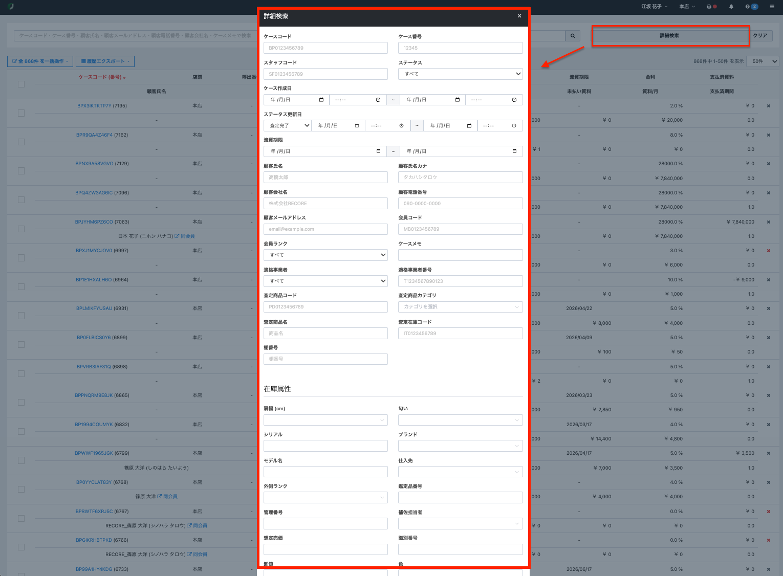Screen dimensions: 783x576
Task: Click the red X icon on row BPRWTF6XRJ5C
Action: pyautogui.click(x=769, y=512)
